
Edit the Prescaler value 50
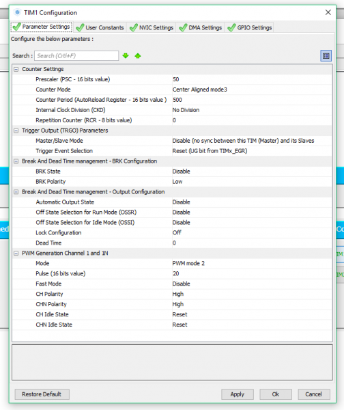pyautogui.click(x=252, y=79)
